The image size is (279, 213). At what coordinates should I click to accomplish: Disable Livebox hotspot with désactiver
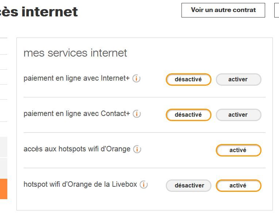[x=189, y=186]
